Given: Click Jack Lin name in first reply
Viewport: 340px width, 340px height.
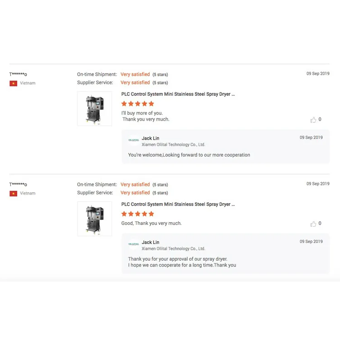Looking at the screenshot, I should point(151,138).
